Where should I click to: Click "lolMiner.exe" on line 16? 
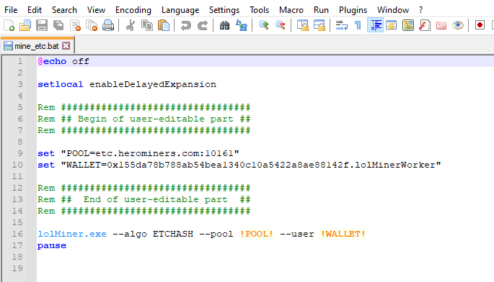click(x=72, y=234)
